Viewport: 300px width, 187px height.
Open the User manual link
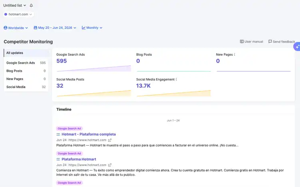pos(252,41)
